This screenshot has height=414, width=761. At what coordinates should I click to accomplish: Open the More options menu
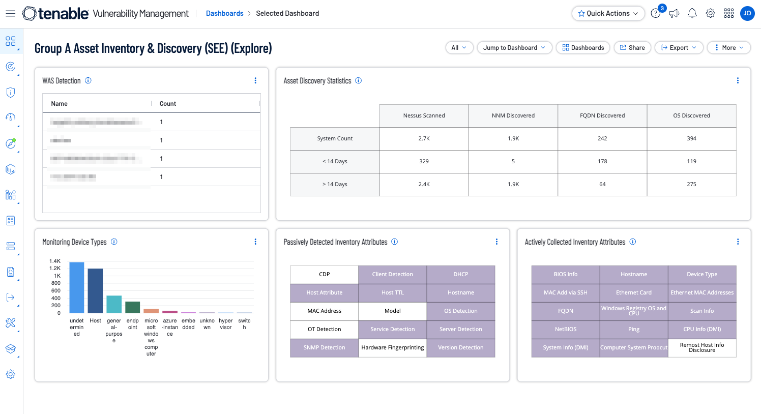click(728, 48)
